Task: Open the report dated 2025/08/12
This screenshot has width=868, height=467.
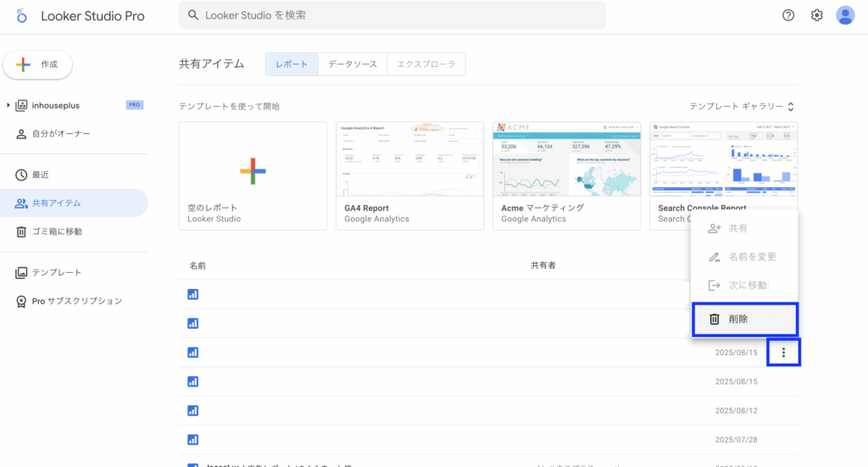Action: click(488, 410)
